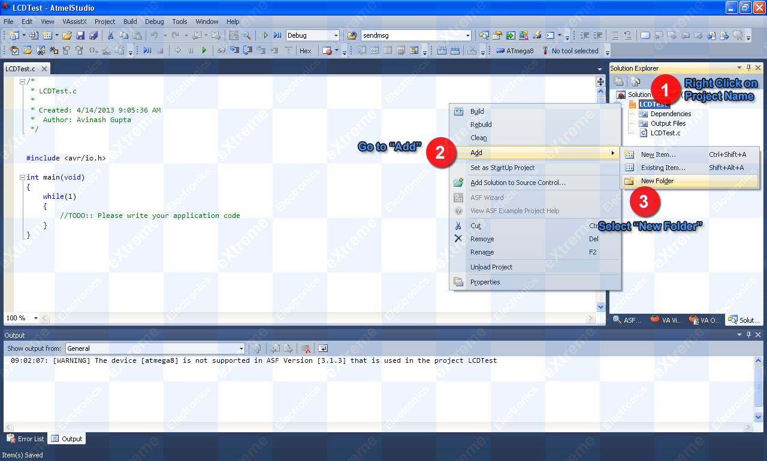Screen dimensions: 767x461
Task: Click the Save All icon
Action: click(93, 35)
